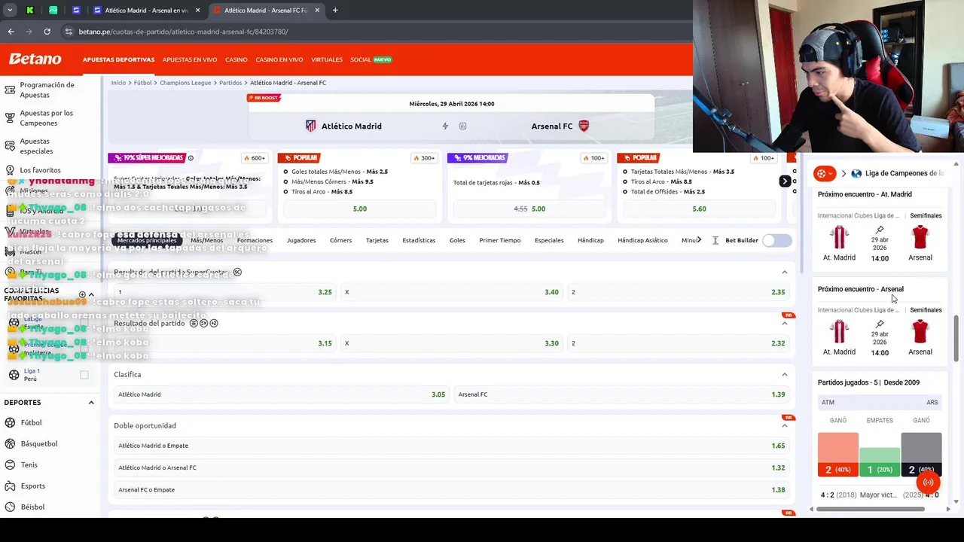This screenshot has width=964, height=542.
Task: Toggle the Bet Builder switch
Action: pos(776,240)
